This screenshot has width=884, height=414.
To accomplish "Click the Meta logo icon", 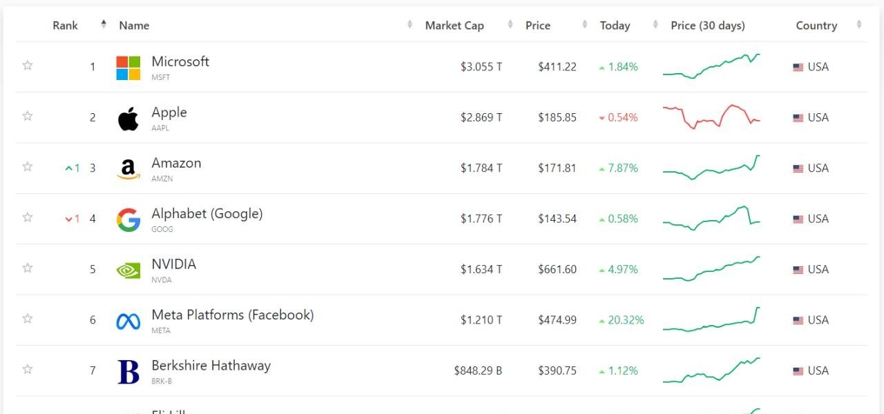I will click(x=128, y=321).
